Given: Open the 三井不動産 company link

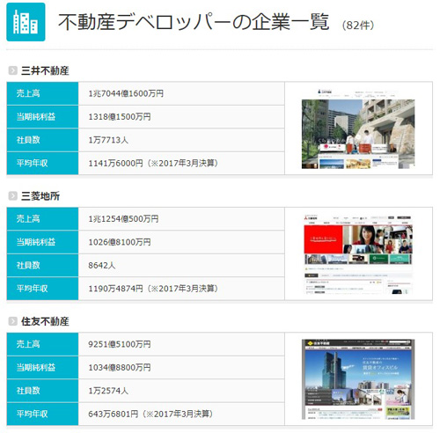Looking at the screenshot, I should click(45, 70).
